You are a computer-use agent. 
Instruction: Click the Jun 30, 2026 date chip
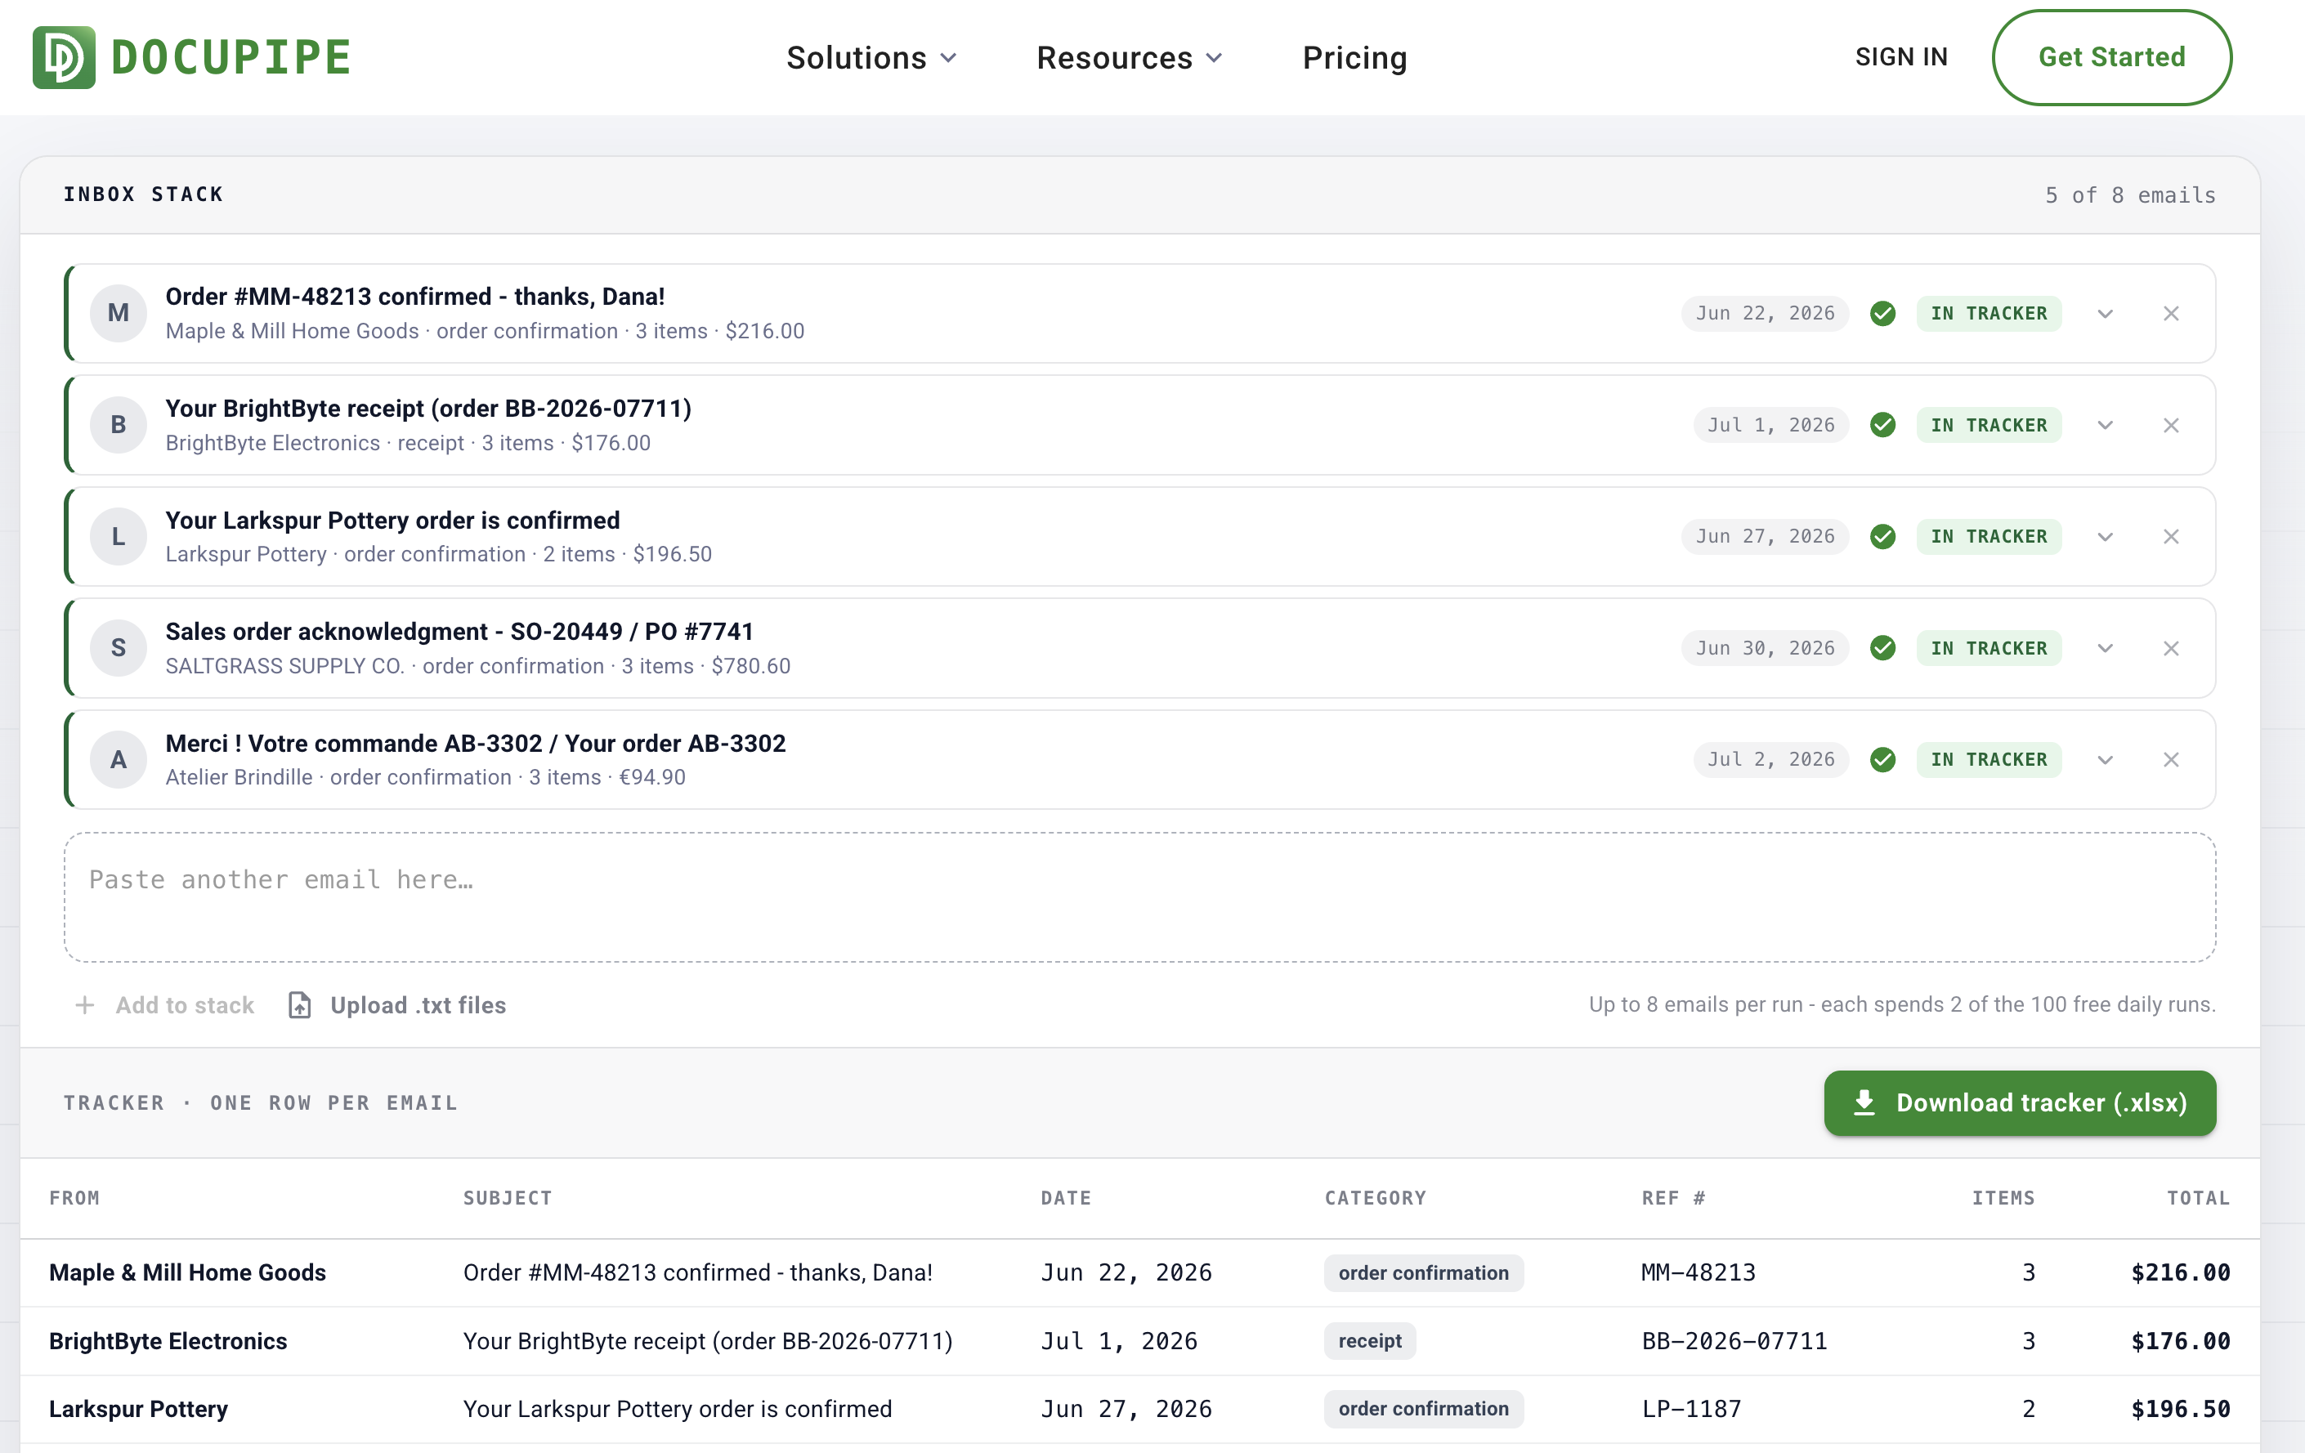(1766, 648)
